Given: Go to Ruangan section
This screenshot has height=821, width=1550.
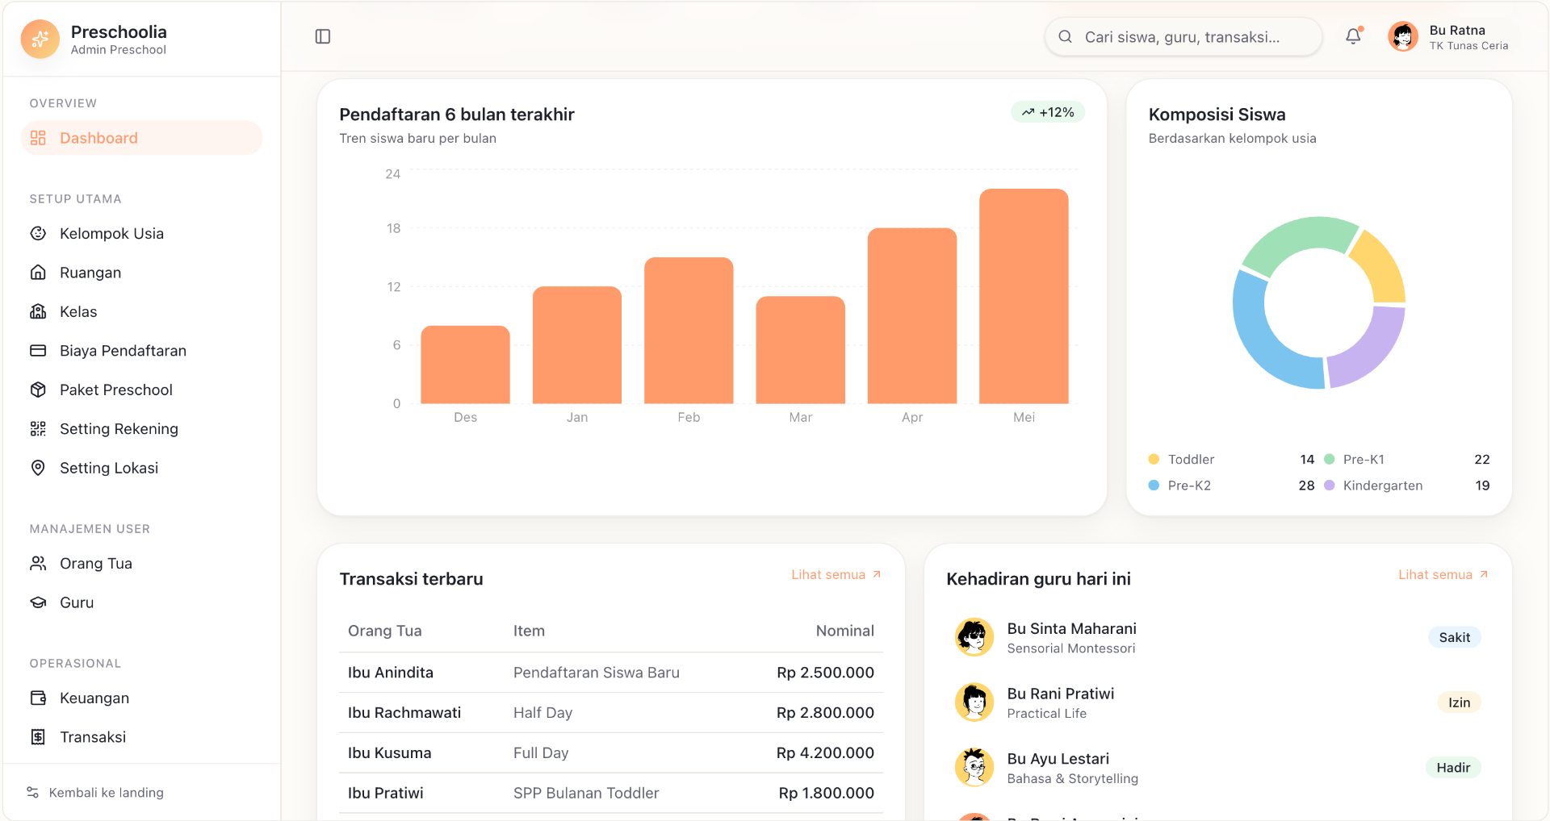Looking at the screenshot, I should [x=141, y=273].
